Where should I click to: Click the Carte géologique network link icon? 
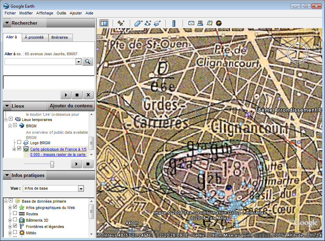pyautogui.click(x=26, y=149)
